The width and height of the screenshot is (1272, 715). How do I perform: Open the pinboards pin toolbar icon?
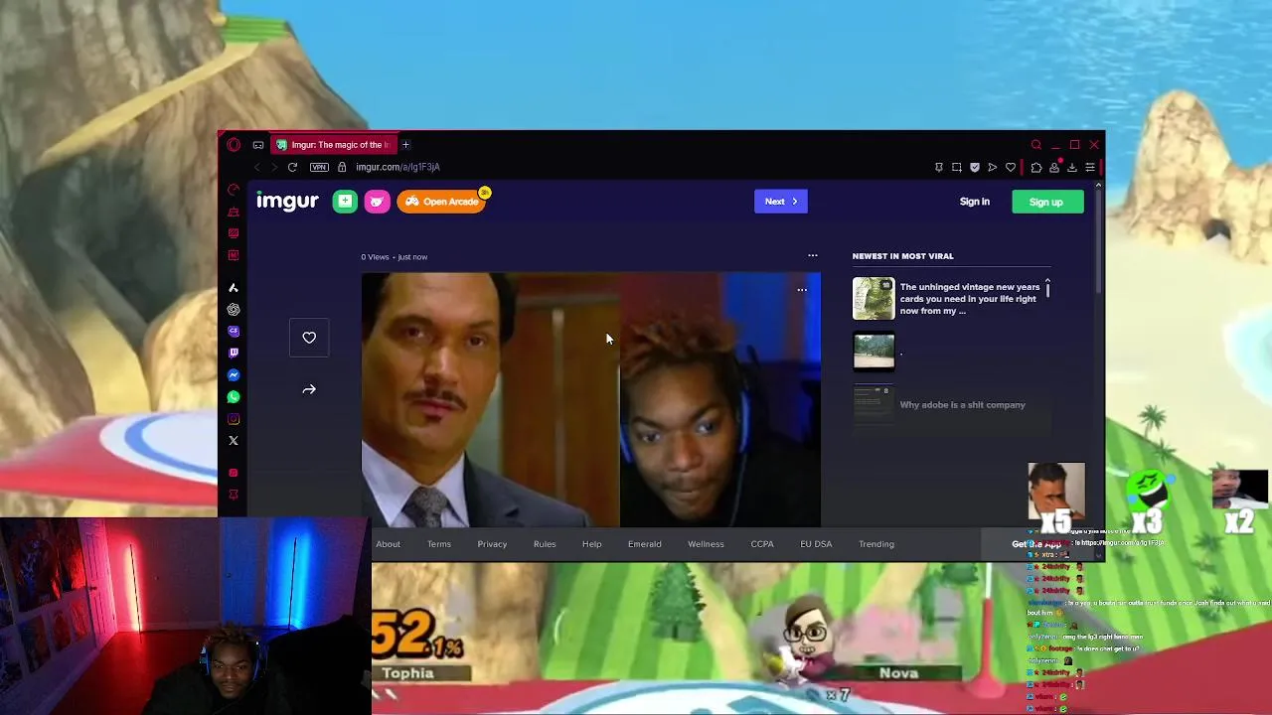click(x=938, y=167)
